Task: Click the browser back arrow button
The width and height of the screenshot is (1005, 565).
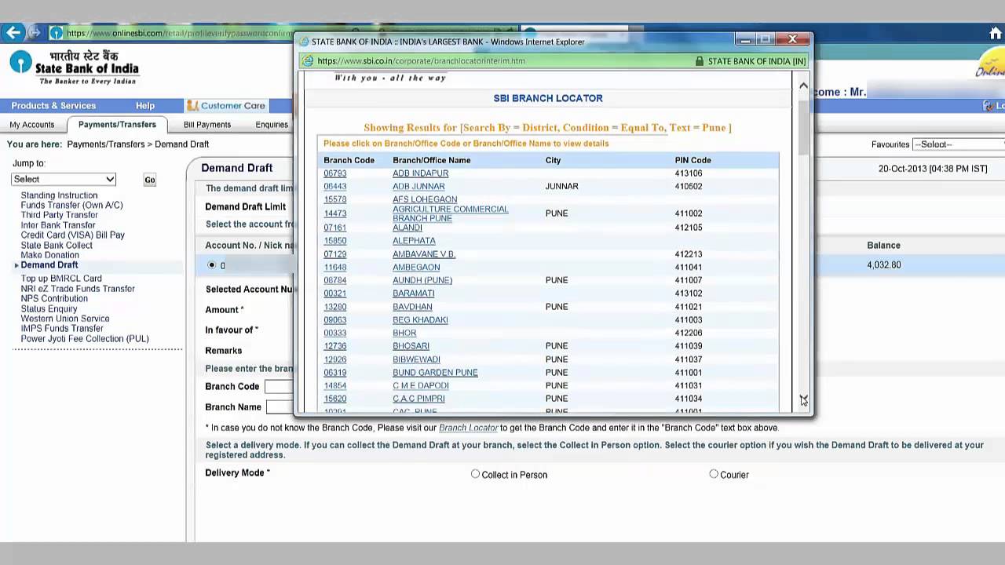Action: click(13, 32)
